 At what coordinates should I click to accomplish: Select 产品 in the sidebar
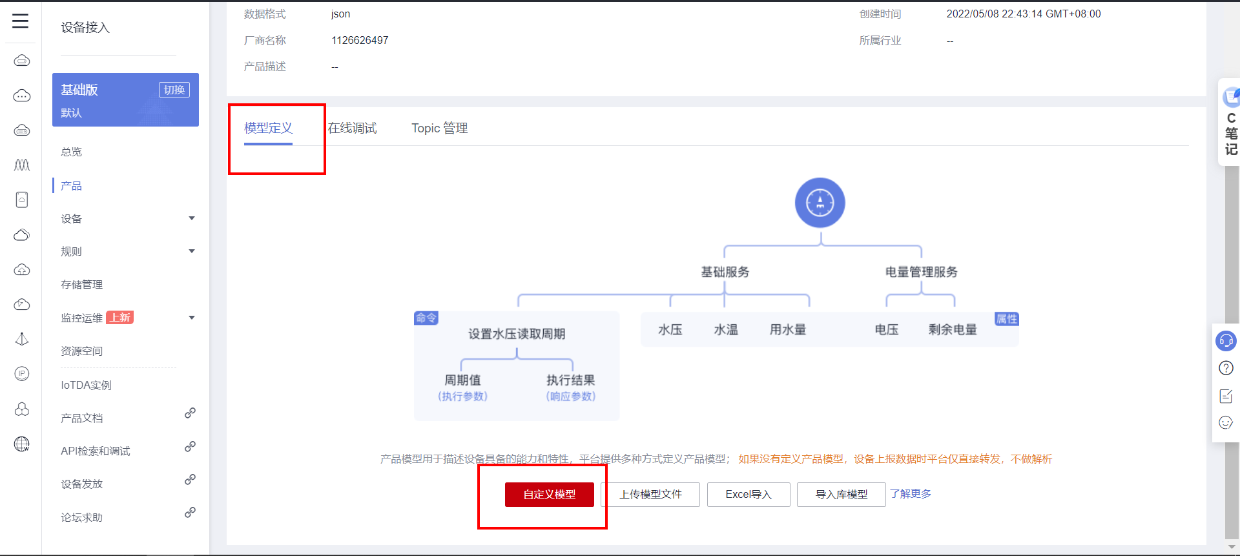click(71, 186)
